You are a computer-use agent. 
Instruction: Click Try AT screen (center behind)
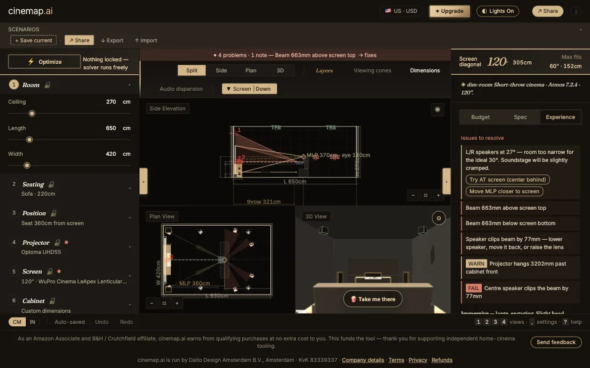[x=508, y=180]
